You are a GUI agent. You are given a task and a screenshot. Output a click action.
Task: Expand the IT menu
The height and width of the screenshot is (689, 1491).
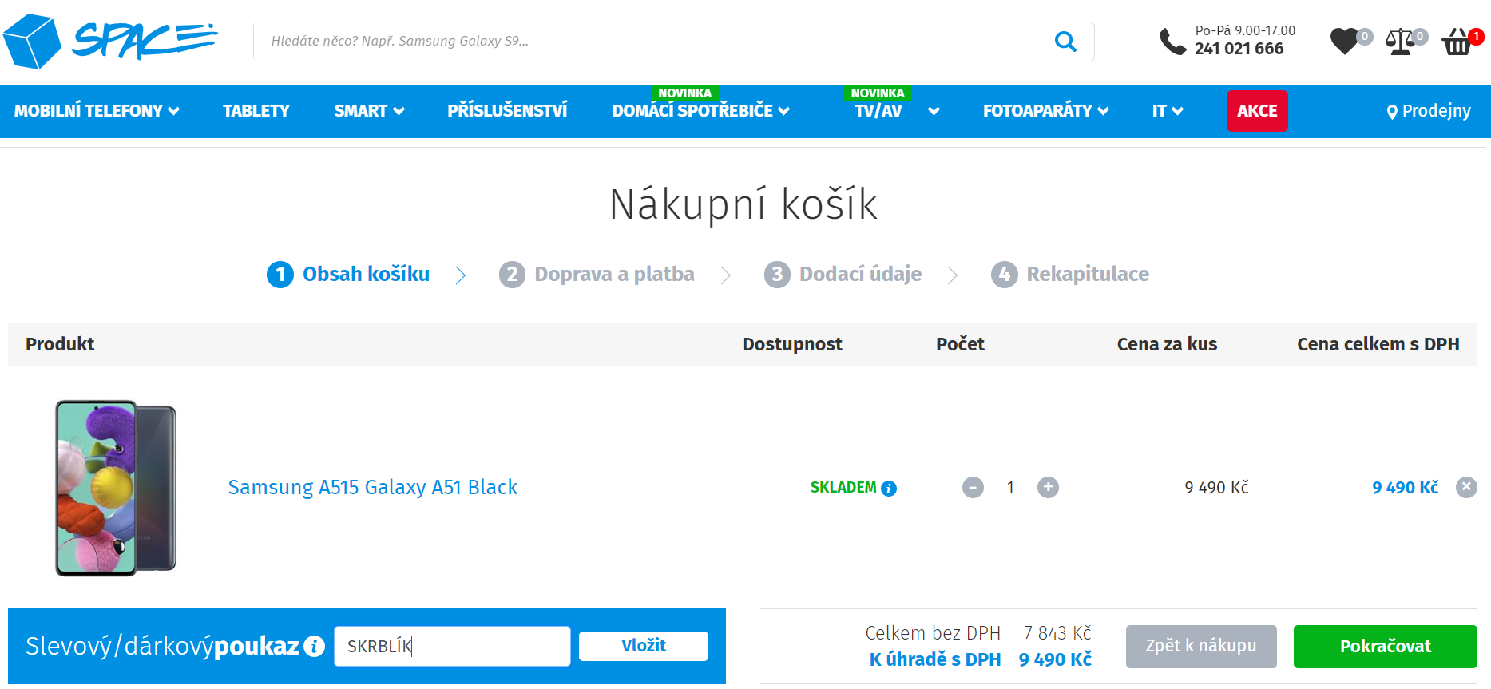(1168, 111)
